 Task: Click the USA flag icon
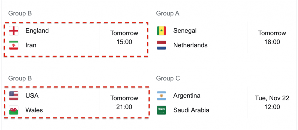point(14,96)
